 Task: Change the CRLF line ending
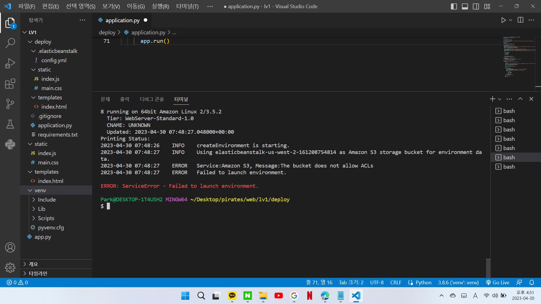point(396,282)
